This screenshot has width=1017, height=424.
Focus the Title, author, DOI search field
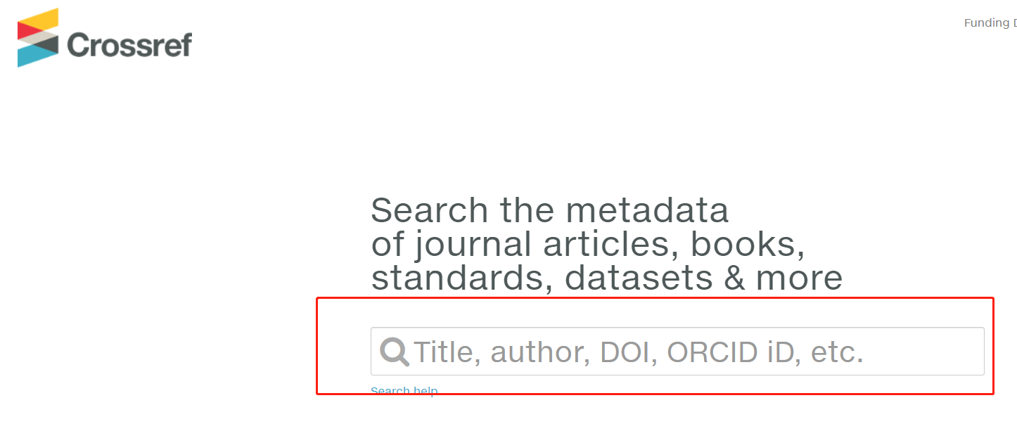[x=633, y=352]
